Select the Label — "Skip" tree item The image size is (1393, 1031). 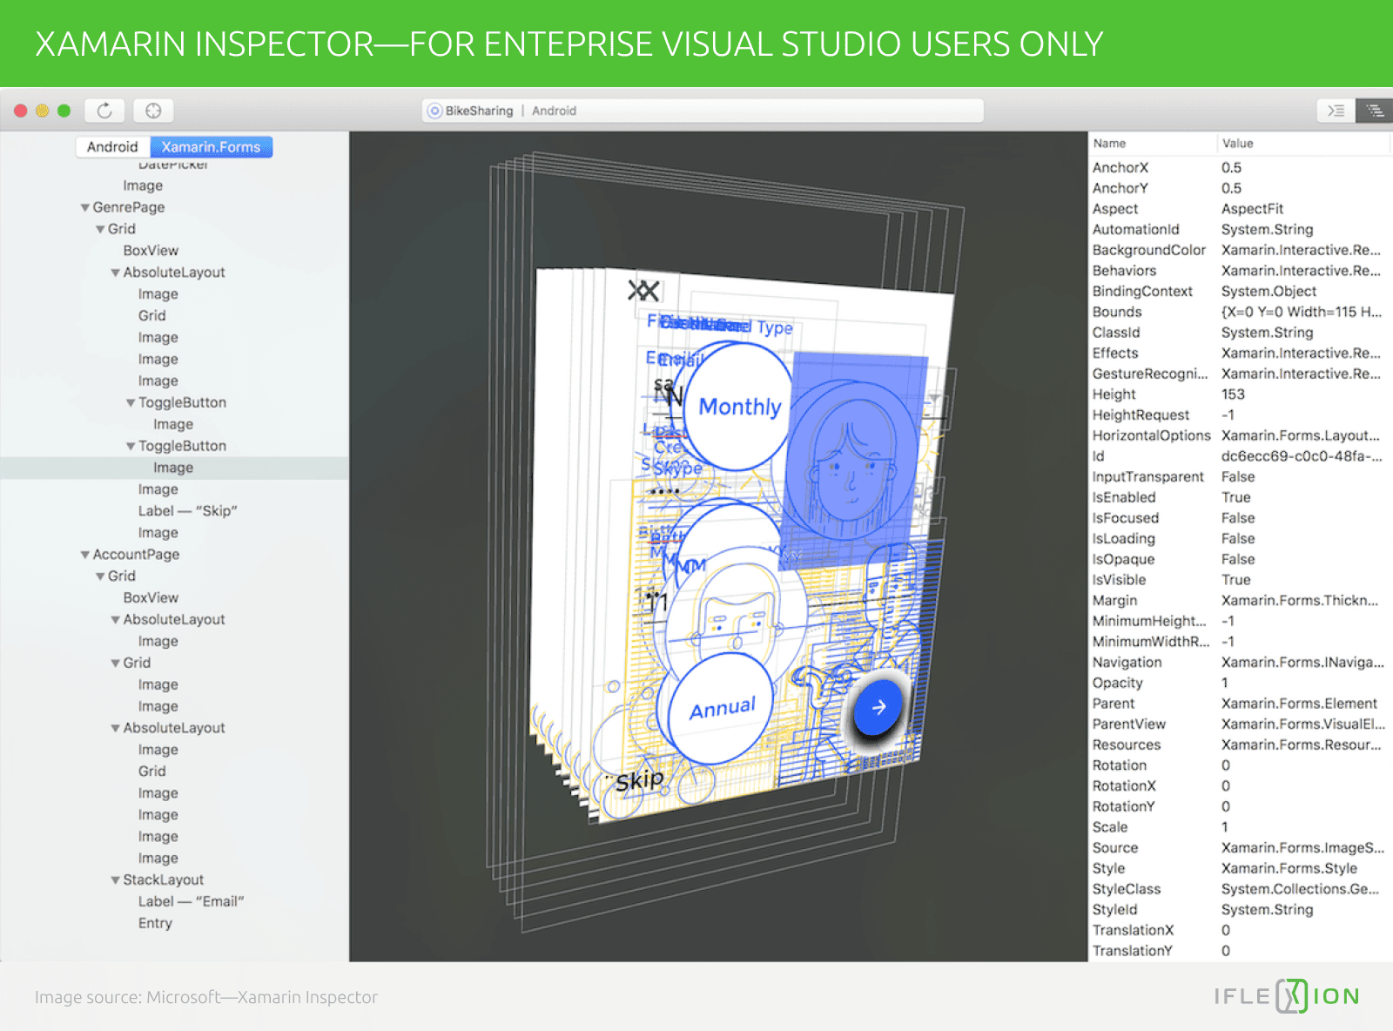[187, 511]
